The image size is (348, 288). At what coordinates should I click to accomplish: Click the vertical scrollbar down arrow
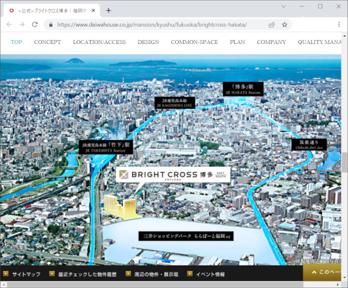[x=344, y=278]
